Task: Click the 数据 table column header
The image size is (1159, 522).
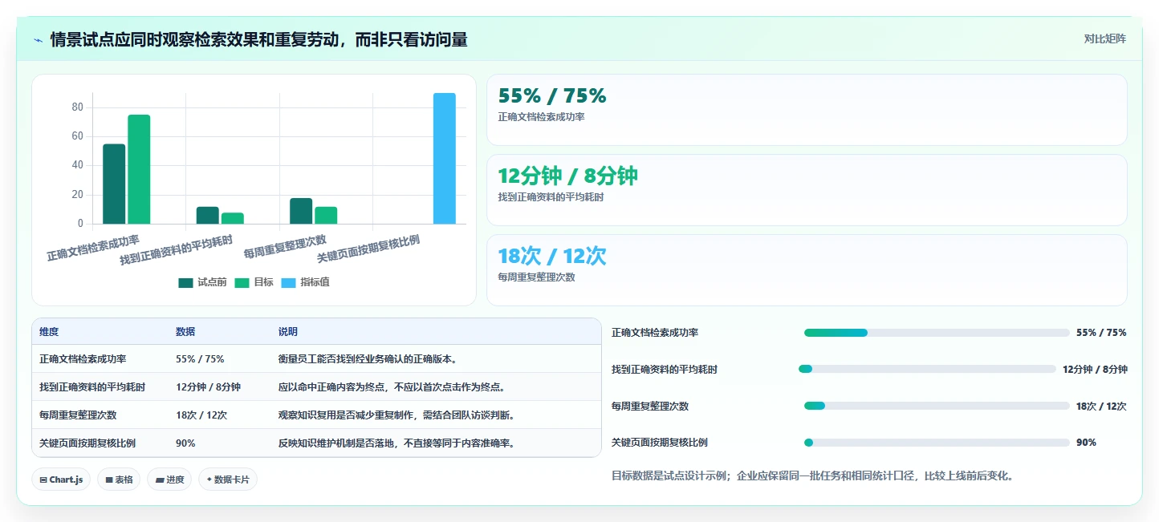Action: pos(185,332)
